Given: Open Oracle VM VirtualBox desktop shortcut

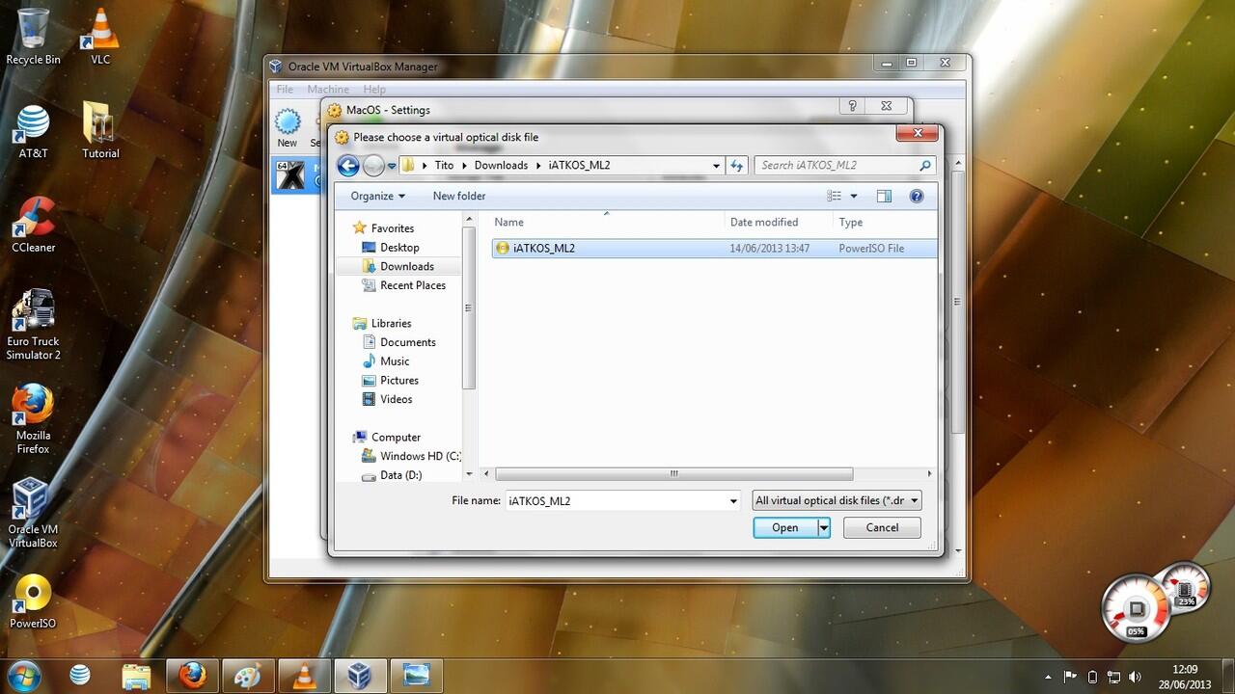Looking at the screenshot, I should [x=33, y=513].
